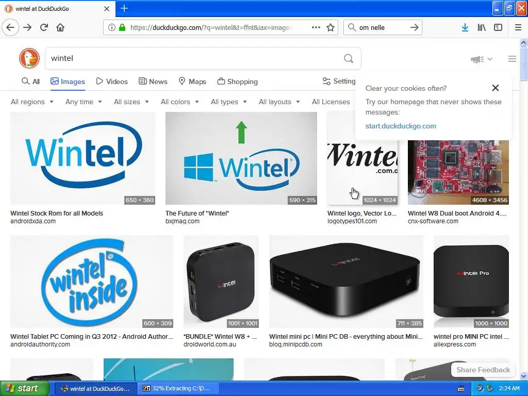
Task: Open the 'Wintel Pro' mini PC thumbnail
Action: (471, 282)
